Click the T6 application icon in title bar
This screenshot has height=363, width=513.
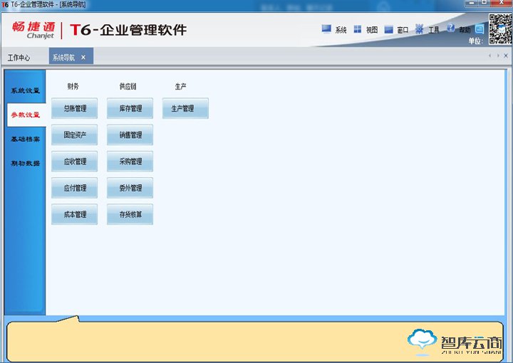[x=4, y=5]
